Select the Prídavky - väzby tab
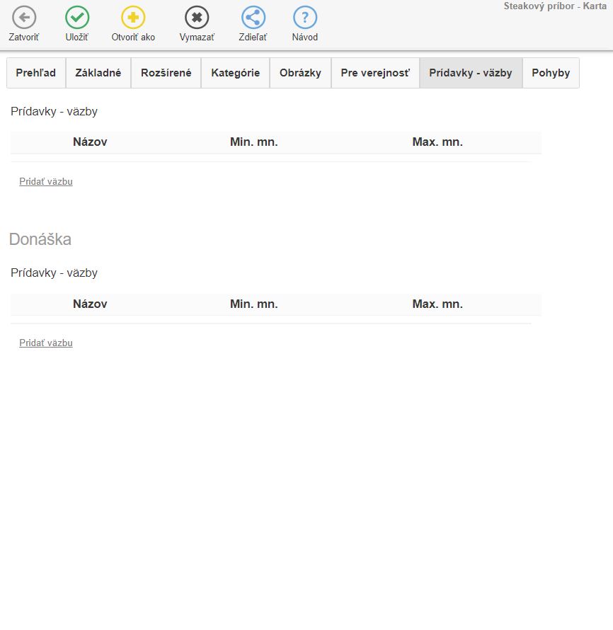 [x=471, y=73]
